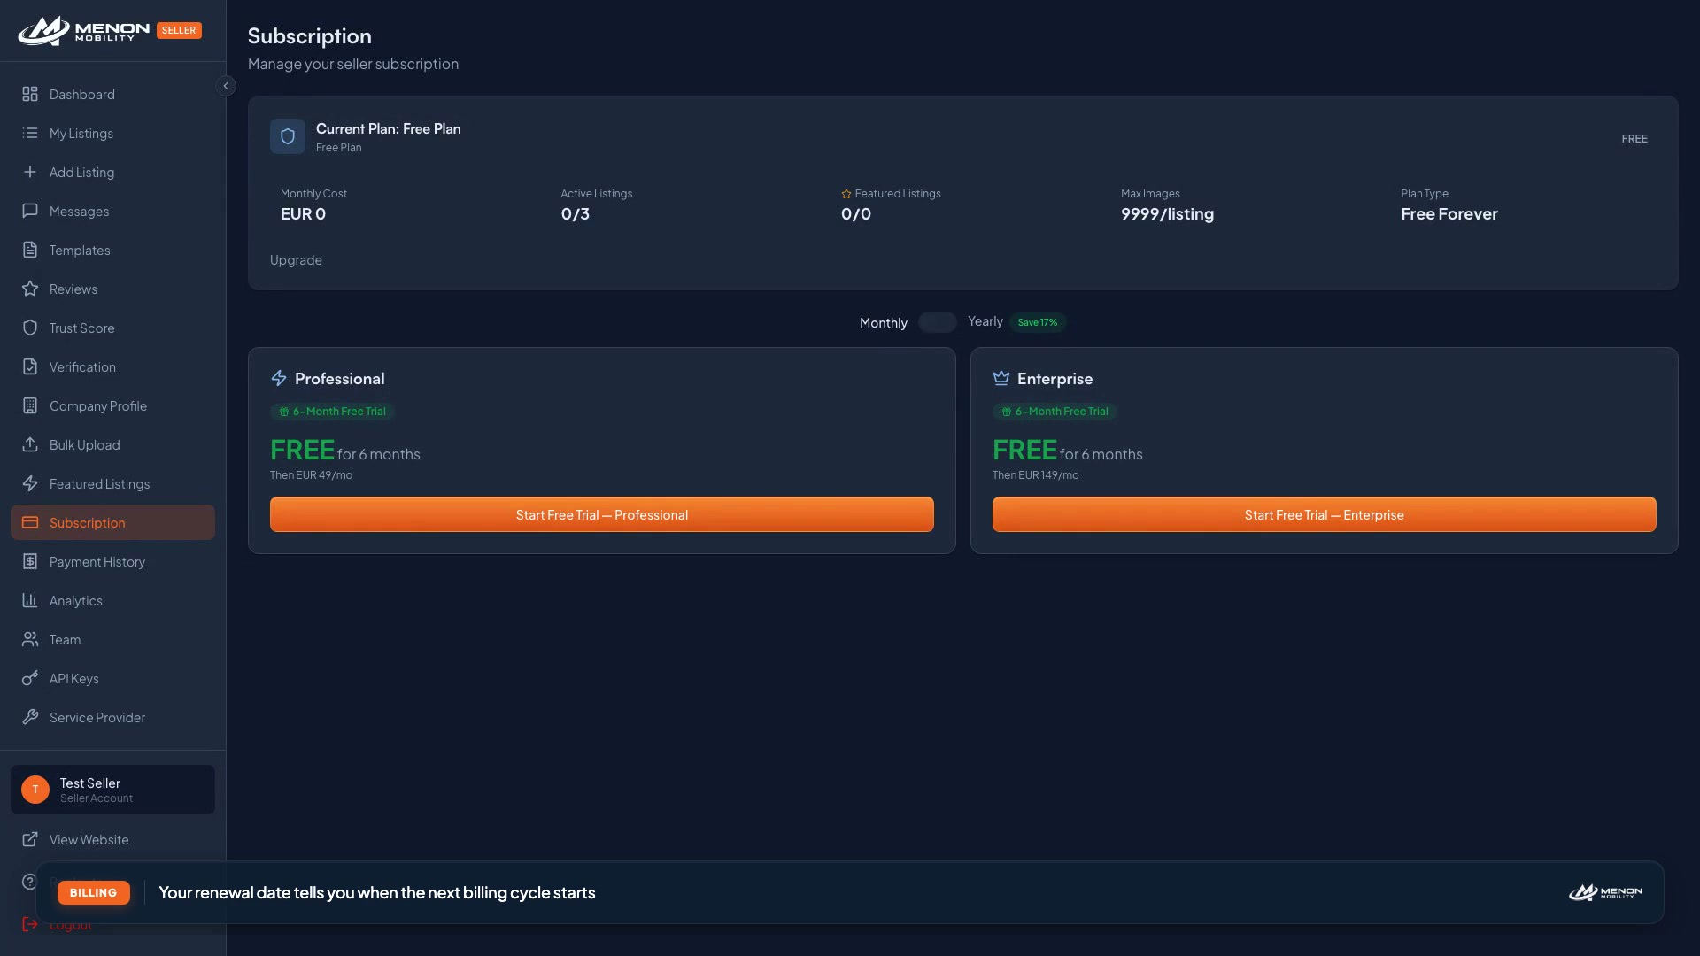Click the My Listings list icon
This screenshot has width=1700, height=956.
pyautogui.click(x=30, y=133)
